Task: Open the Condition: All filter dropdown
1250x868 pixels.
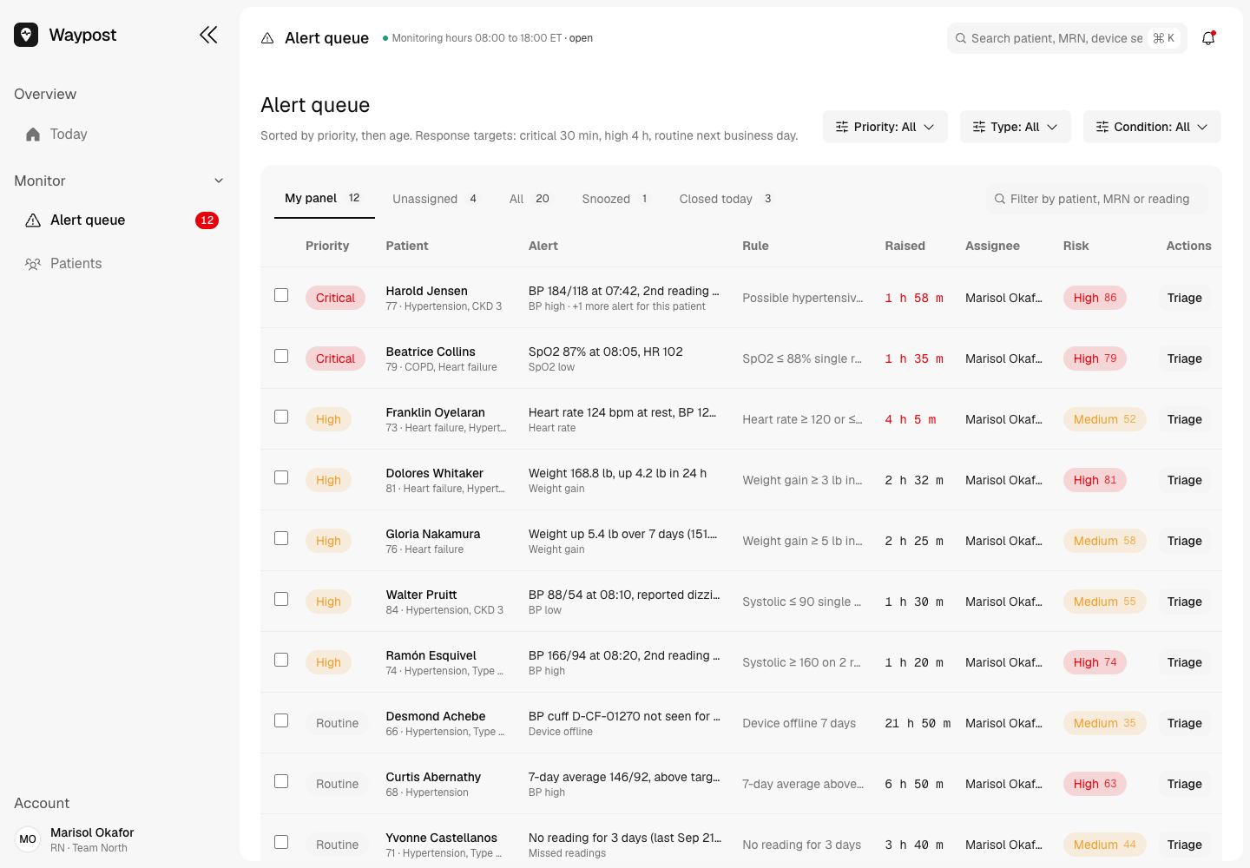Action: coord(1152,127)
